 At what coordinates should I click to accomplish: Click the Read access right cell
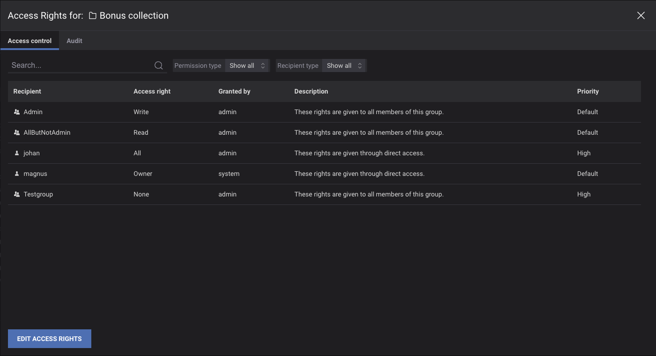[140, 132]
